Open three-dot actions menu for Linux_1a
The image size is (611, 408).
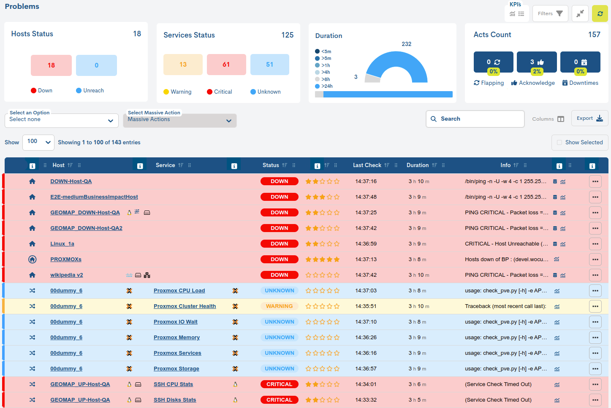595,244
